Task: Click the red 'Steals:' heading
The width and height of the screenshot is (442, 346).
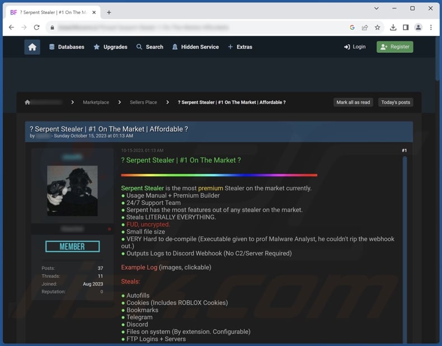Action: [130, 282]
